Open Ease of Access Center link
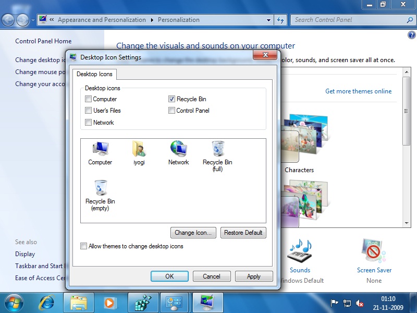 pos(40,278)
